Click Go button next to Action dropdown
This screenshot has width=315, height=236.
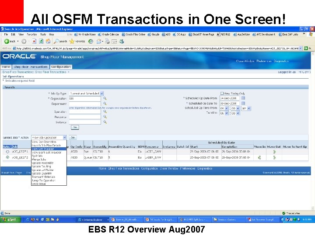coord(73,138)
